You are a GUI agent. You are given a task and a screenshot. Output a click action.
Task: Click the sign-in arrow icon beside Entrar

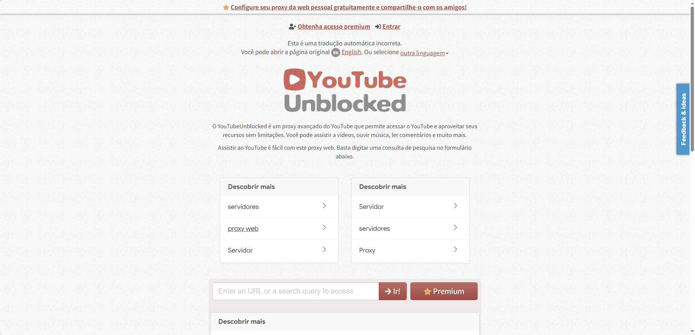(x=378, y=27)
